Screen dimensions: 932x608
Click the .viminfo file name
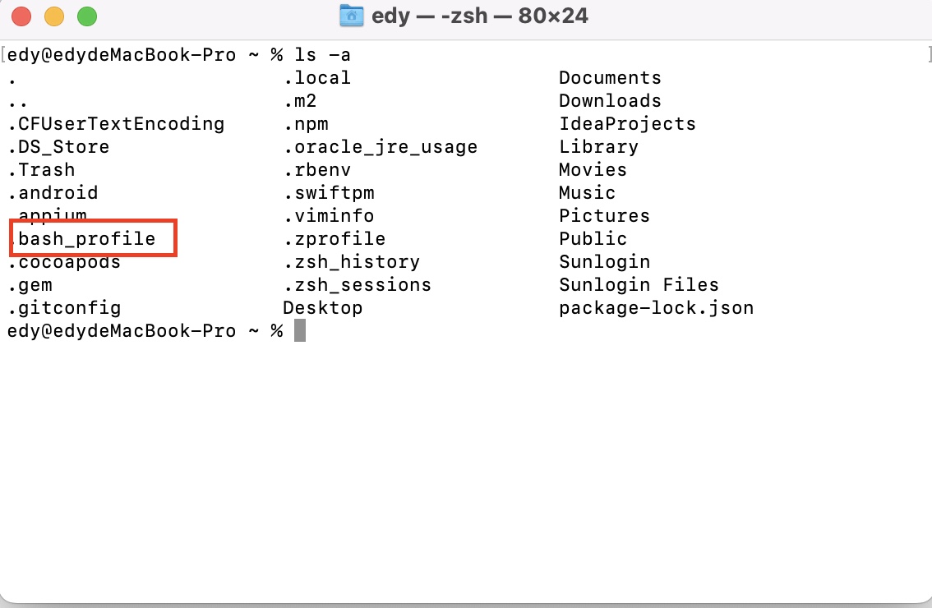329,216
